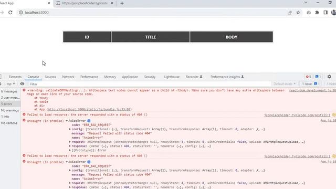Open a new browser tab
The width and height of the screenshot is (336, 189).
tap(122, 3)
